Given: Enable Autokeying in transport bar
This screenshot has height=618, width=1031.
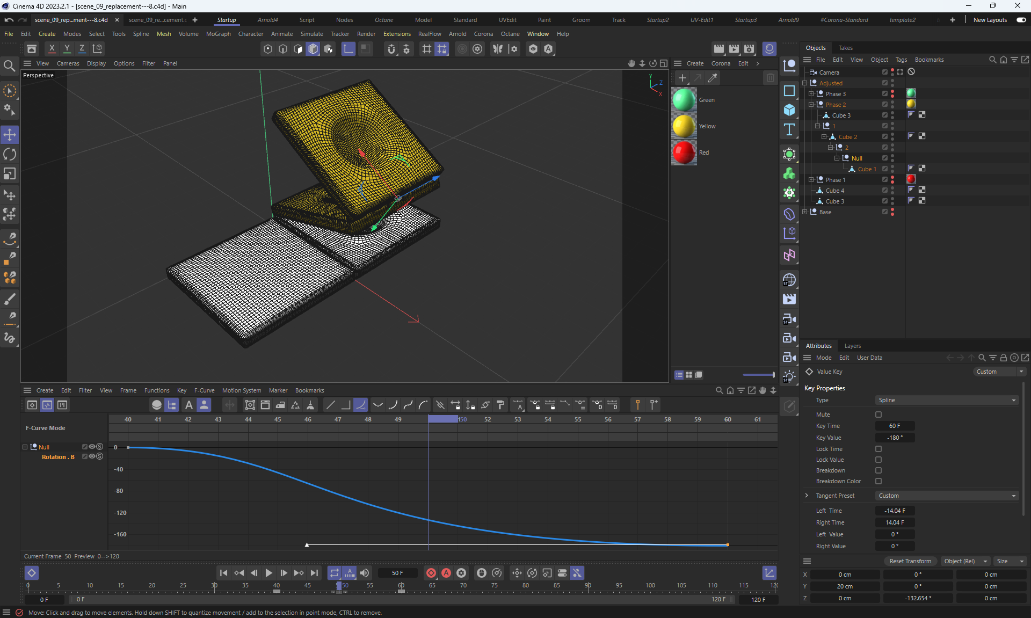Looking at the screenshot, I should [x=446, y=573].
